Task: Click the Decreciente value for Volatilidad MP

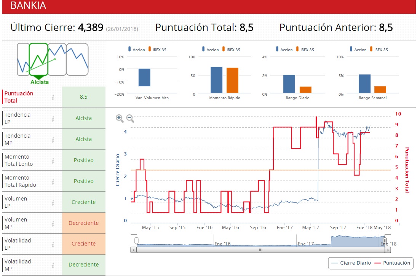Action: click(x=83, y=265)
